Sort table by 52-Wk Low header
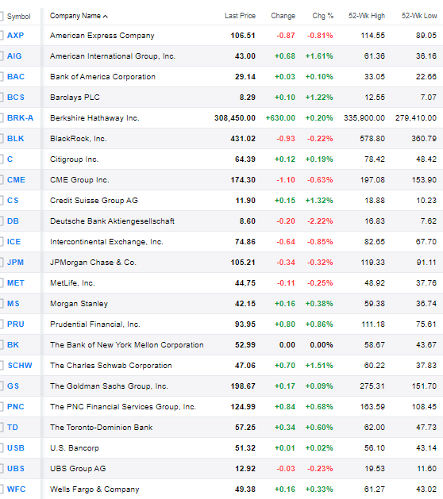This screenshot has height=499, width=443. pos(419,16)
